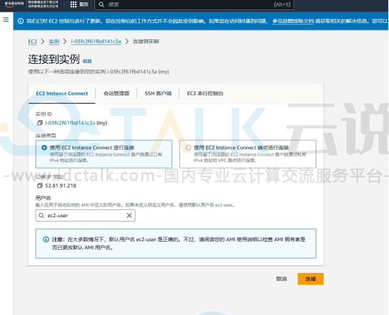Focus the ec2-user username input
This screenshot has height=315, width=389.
[x=85, y=216]
